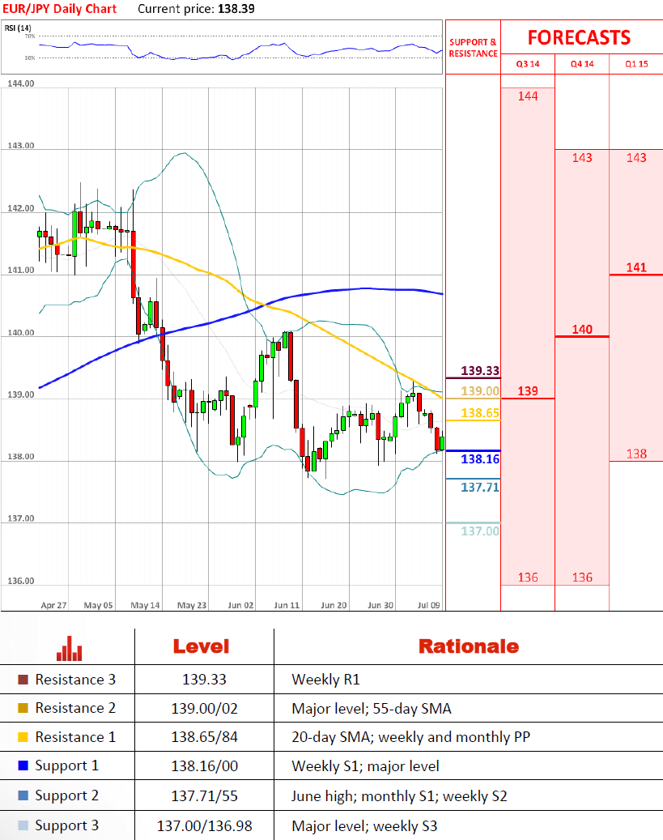Click the Resistance 2 gold color swatch
The image size is (663, 840).
(x=23, y=708)
